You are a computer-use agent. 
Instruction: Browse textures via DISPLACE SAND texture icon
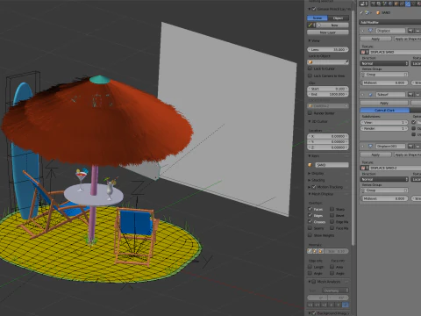coord(364,52)
